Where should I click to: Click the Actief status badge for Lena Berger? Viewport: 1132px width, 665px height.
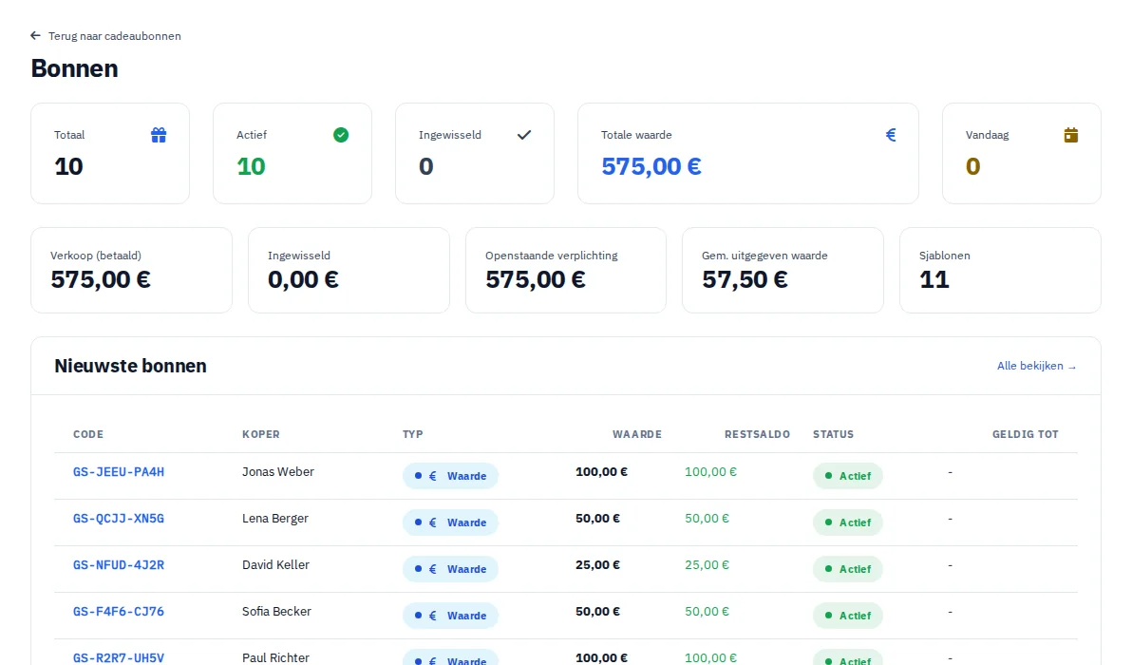click(847, 522)
